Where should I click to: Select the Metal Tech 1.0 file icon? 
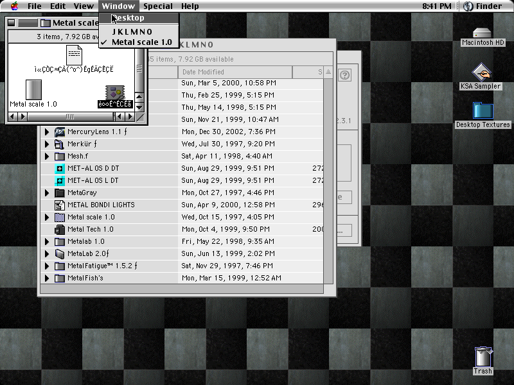coord(59,230)
